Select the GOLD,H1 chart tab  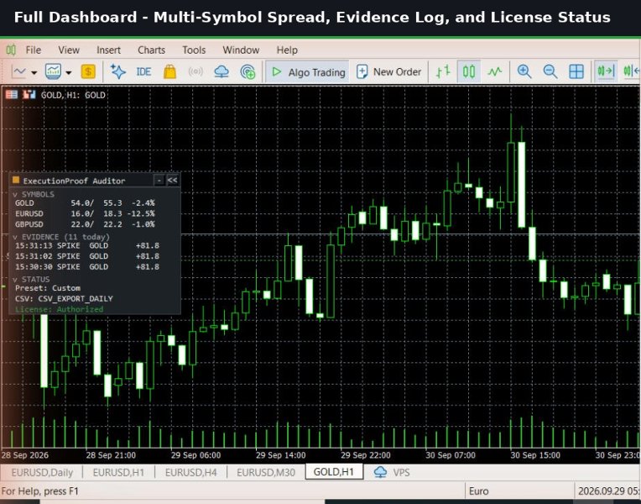pos(334,472)
